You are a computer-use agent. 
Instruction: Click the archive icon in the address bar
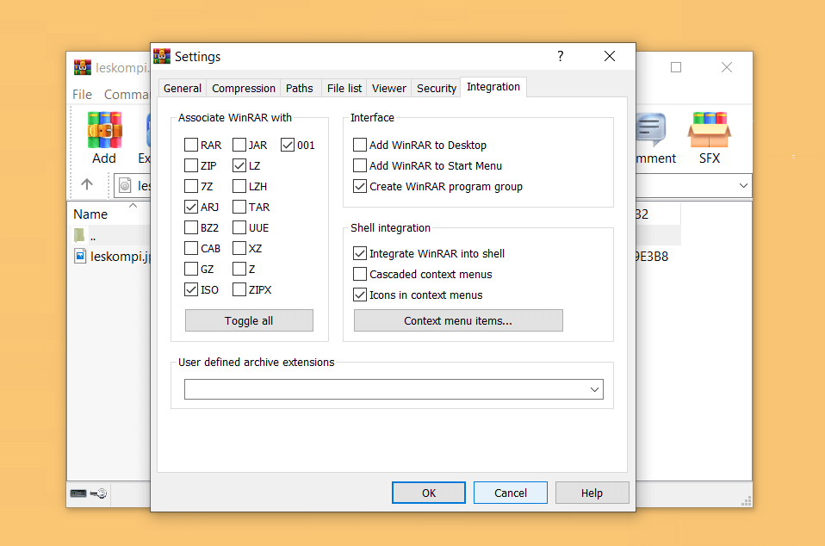pyautogui.click(x=125, y=185)
